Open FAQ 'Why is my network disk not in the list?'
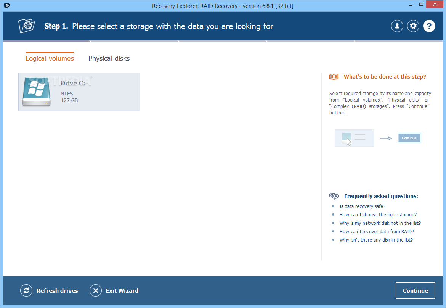 (380, 223)
